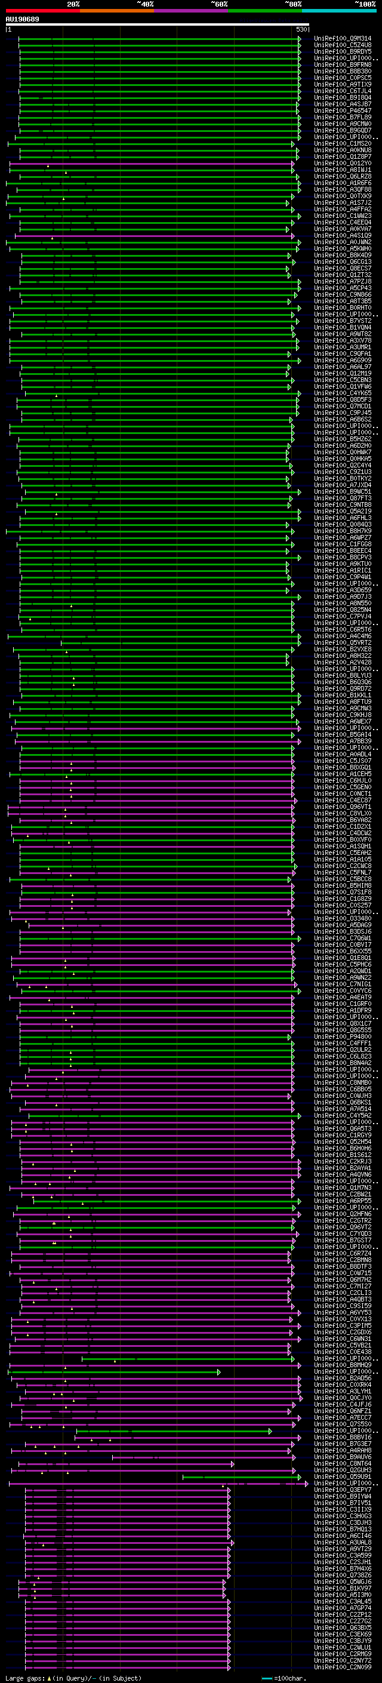Select the query label AU190689
Image resolution: width=382 pixels, height=1683 pixels.
tap(22, 20)
